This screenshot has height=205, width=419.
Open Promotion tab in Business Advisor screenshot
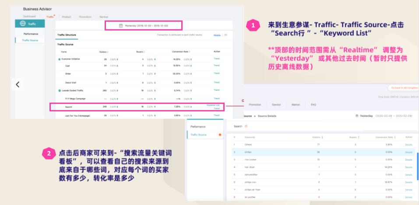coord(85,17)
